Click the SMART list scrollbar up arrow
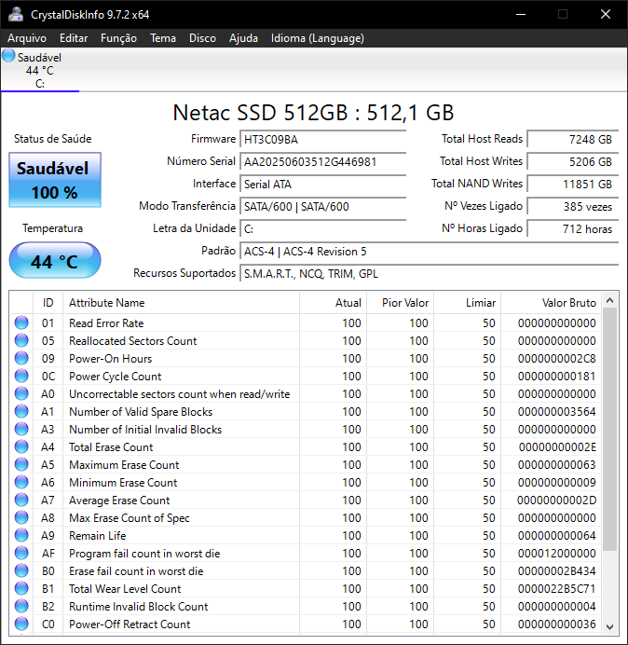The image size is (628, 645). pos(610,301)
